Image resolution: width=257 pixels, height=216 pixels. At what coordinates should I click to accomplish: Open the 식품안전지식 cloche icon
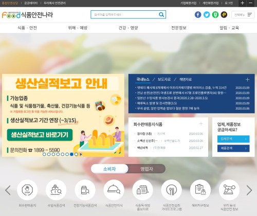pos(114,190)
